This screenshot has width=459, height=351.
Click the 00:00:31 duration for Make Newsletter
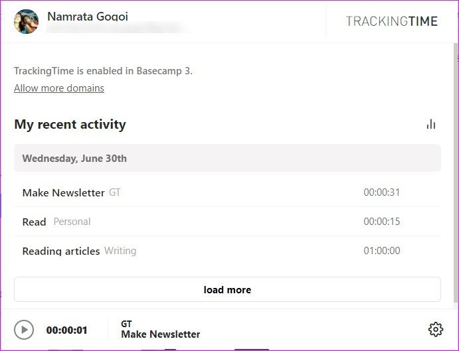click(382, 192)
